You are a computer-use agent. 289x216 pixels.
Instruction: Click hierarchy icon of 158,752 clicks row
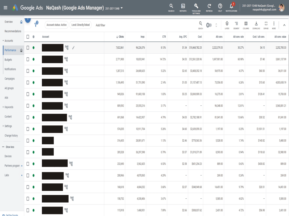(x=72, y=198)
